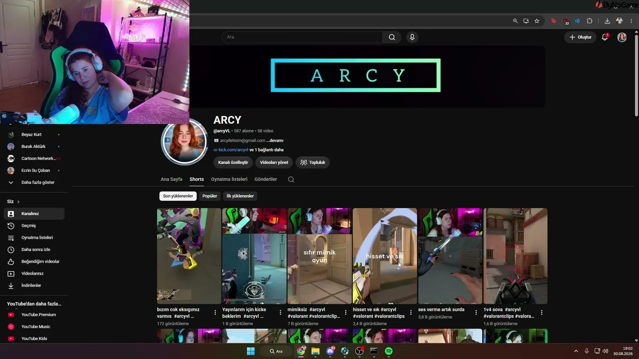Viewport: 639px width, 359px height.
Task: Open Cartoon Network subscription channel
Action: click(x=34, y=159)
